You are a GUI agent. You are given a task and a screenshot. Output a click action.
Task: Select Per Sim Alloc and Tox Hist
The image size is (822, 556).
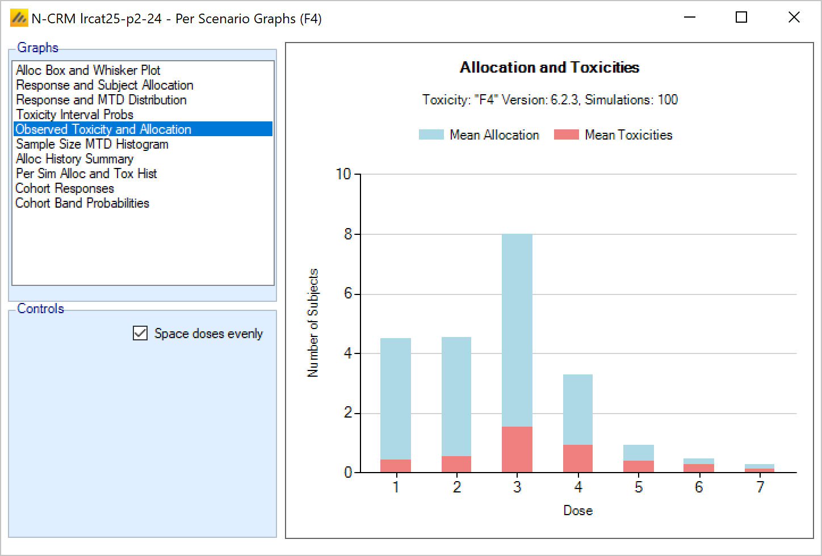[x=86, y=174]
